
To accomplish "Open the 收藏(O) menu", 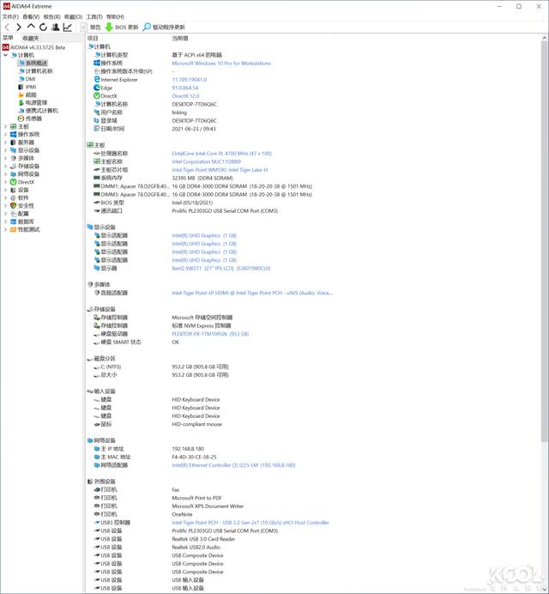I will pos(73,16).
